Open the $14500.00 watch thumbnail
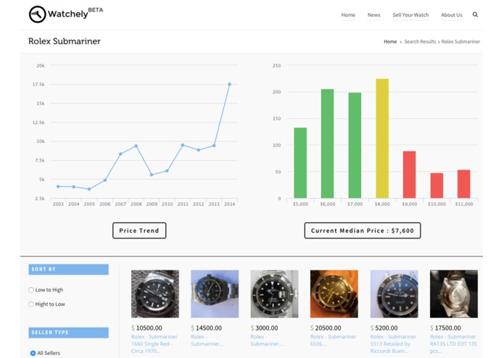 (x=215, y=294)
